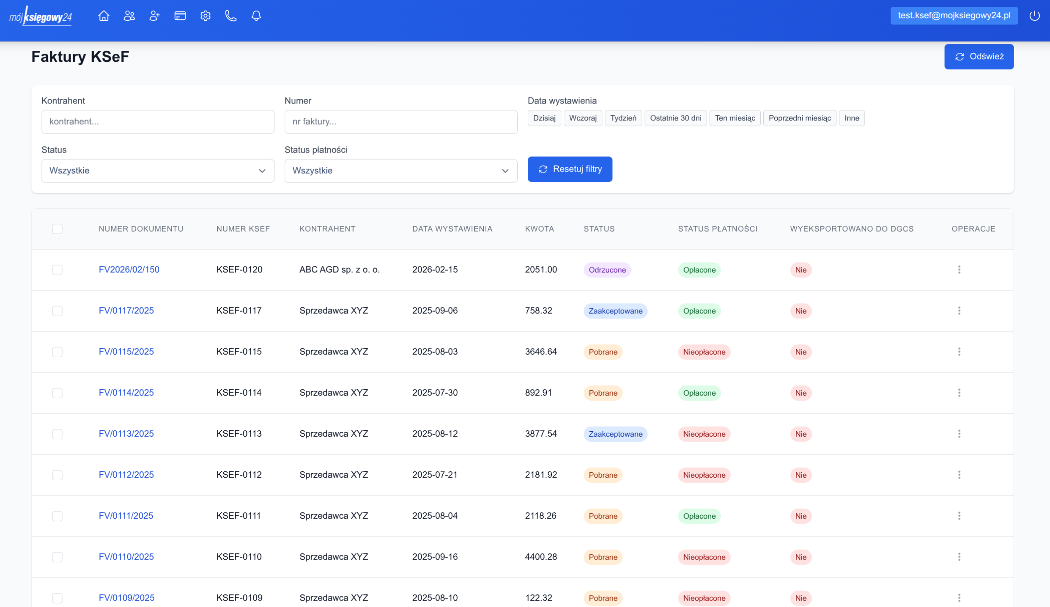Screen dimensions: 1050x607
Task: Select the Ostatnie 30 dni date filter
Action: click(675, 118)
